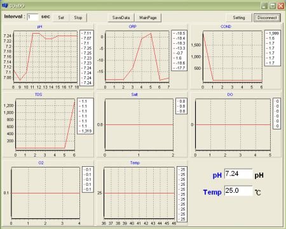
Task: Click the Temp reading text box
Action: 238,191
